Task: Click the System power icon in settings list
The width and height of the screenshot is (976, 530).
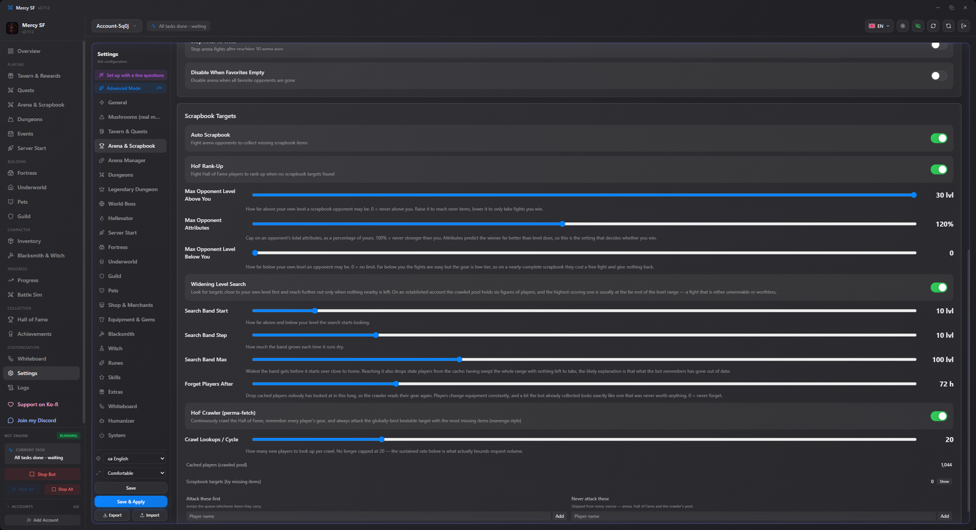Action: tap(102, 436)
